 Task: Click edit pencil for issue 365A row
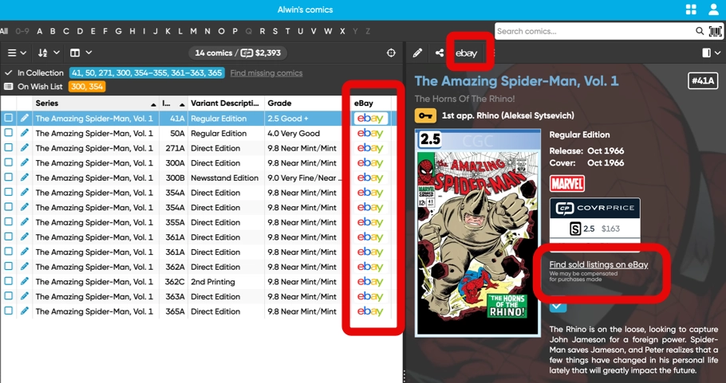[x=25, y=311]
